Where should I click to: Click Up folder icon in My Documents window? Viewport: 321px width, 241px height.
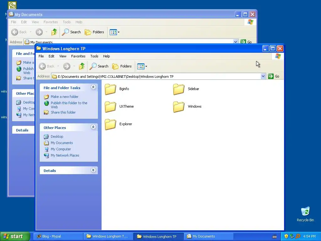pos(54,32)
